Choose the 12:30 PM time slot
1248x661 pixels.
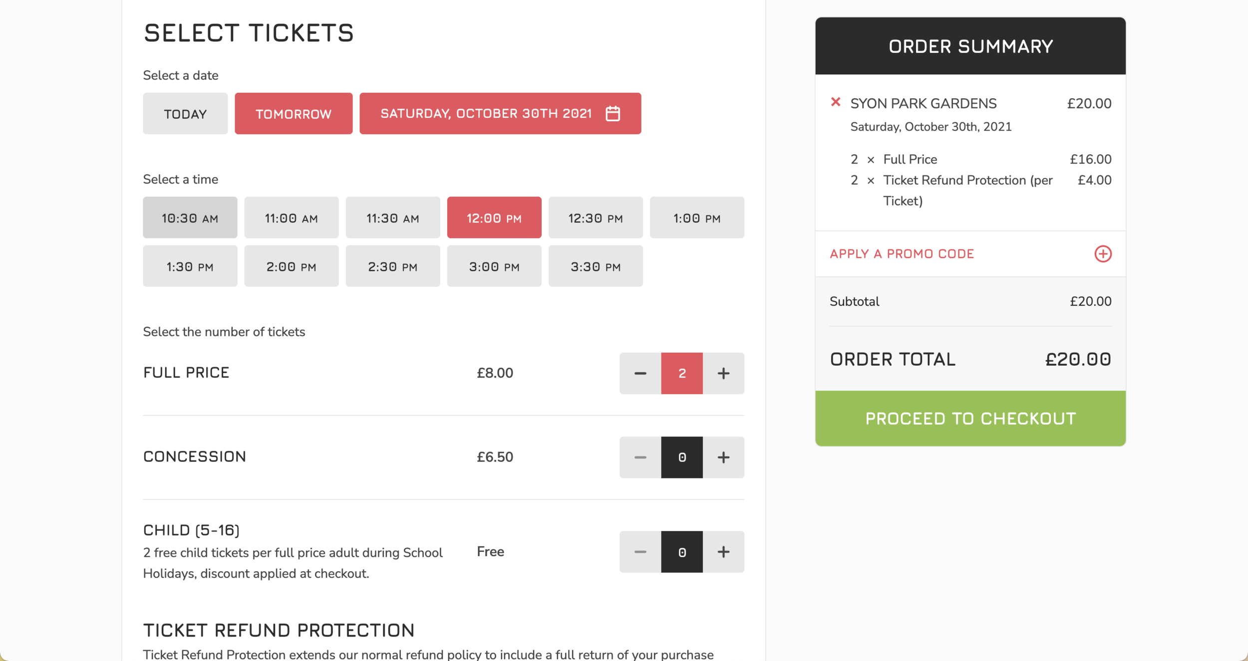click(595, 218)
